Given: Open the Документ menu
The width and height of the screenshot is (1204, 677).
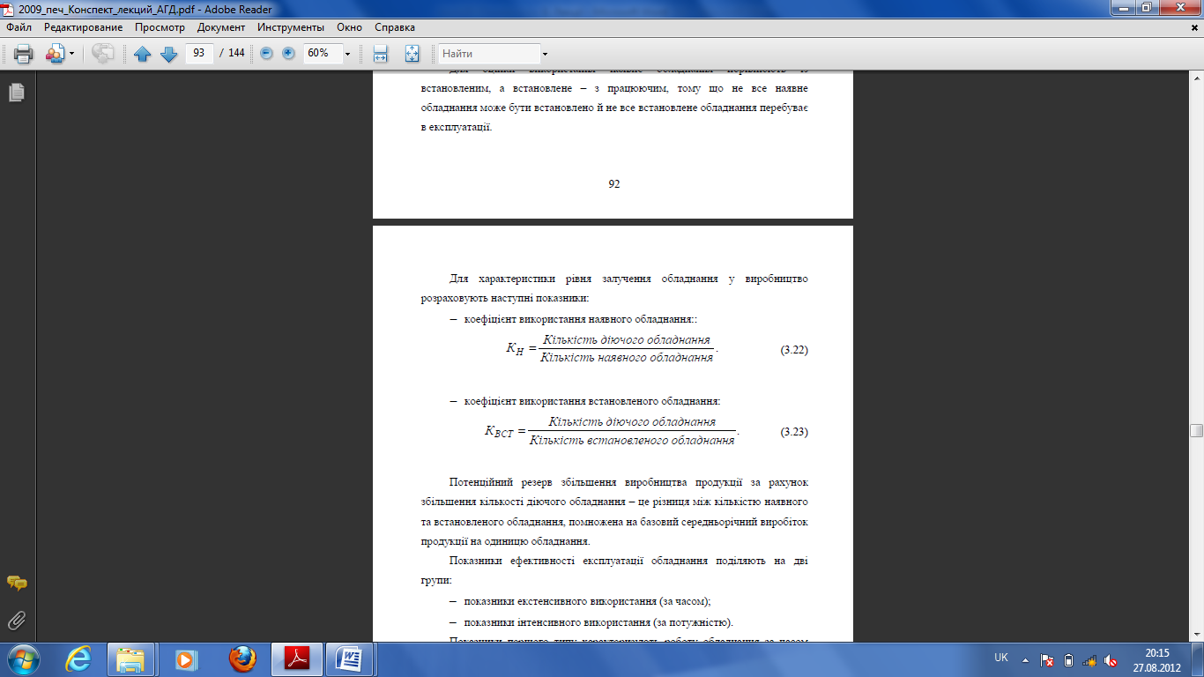Looking at the screenshot, I should click(221, 27).
